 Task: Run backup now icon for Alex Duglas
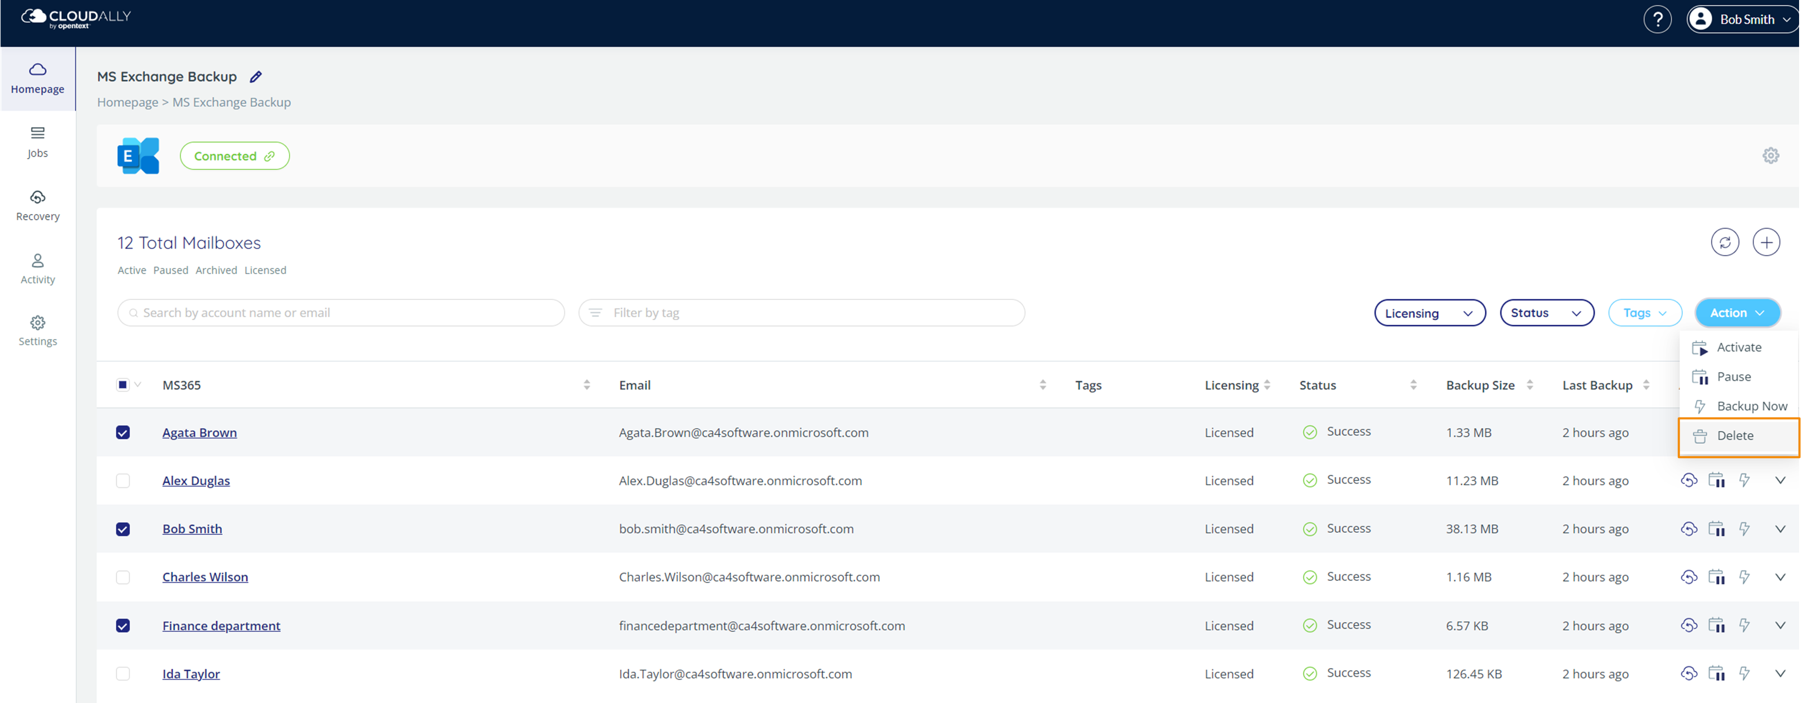[1744, 481]
